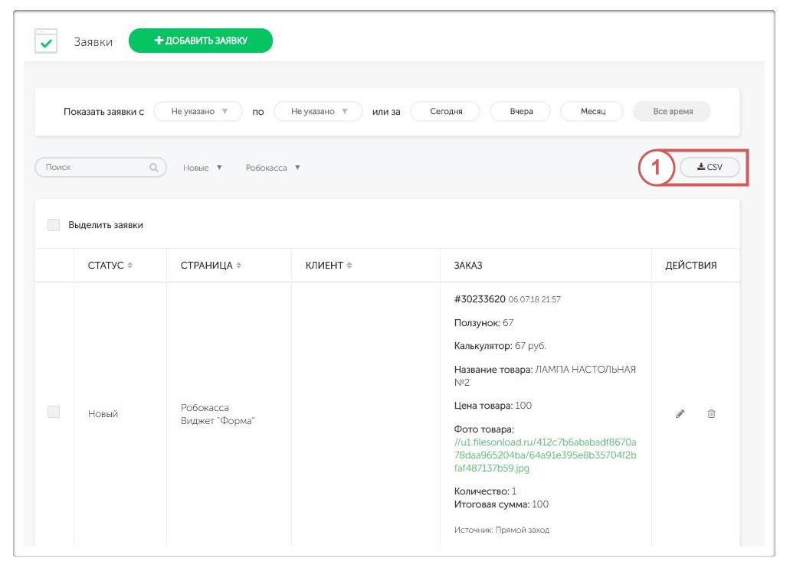Click the Заявки checkmark window icon
This screenshot has height=571, width=790.
(x=46, y=41)
